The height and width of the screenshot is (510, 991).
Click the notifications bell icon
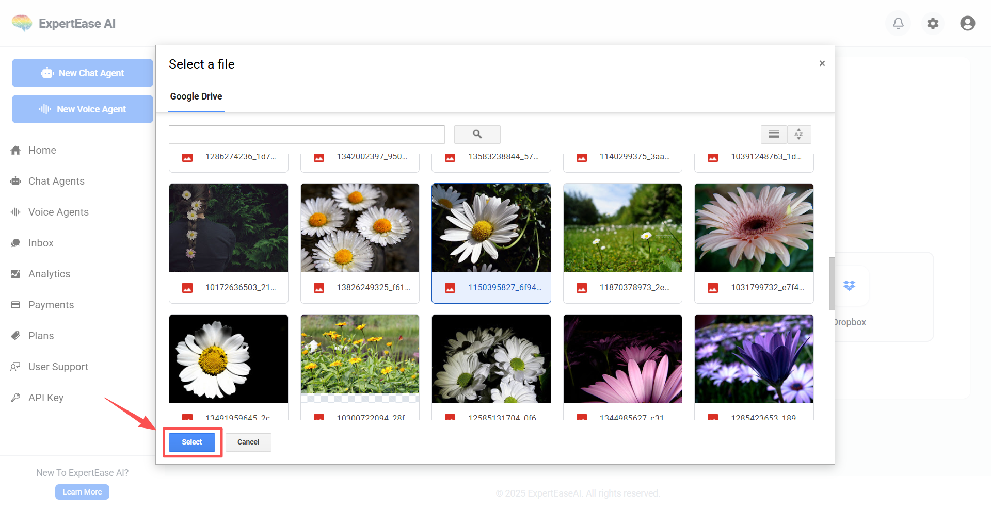(x=898, y=23)
